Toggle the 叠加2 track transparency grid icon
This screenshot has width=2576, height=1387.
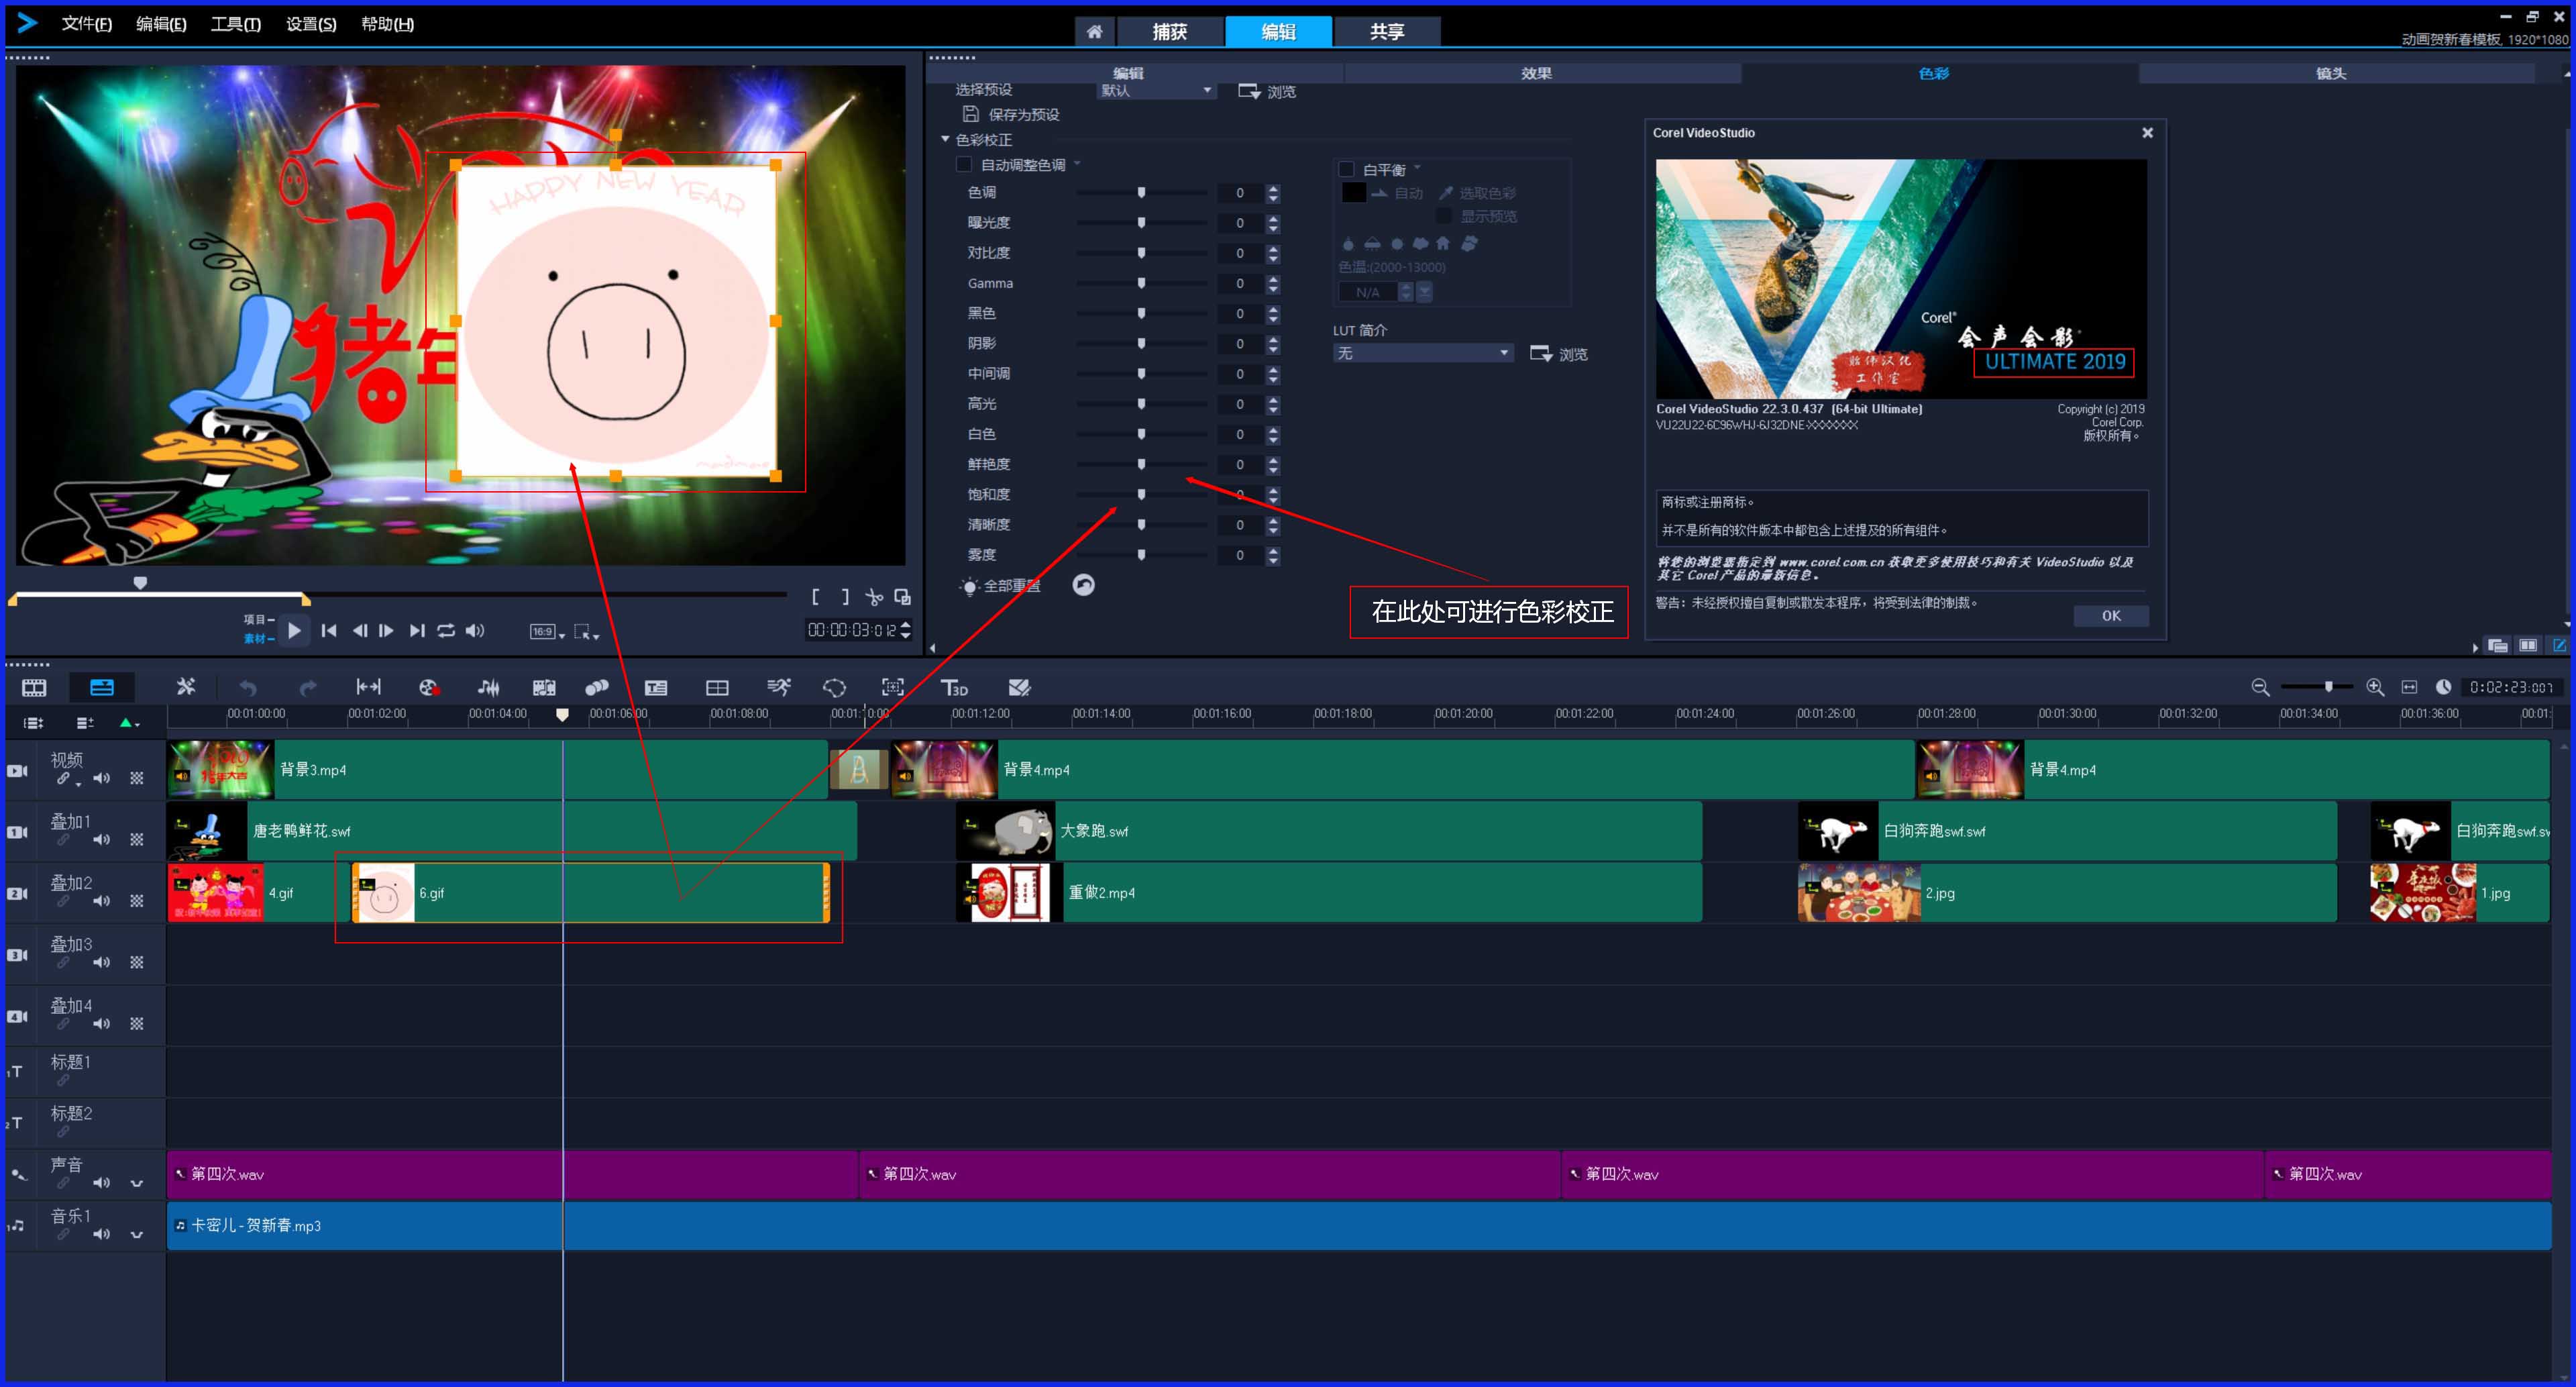pyautogui.click(x=137, y=901)
